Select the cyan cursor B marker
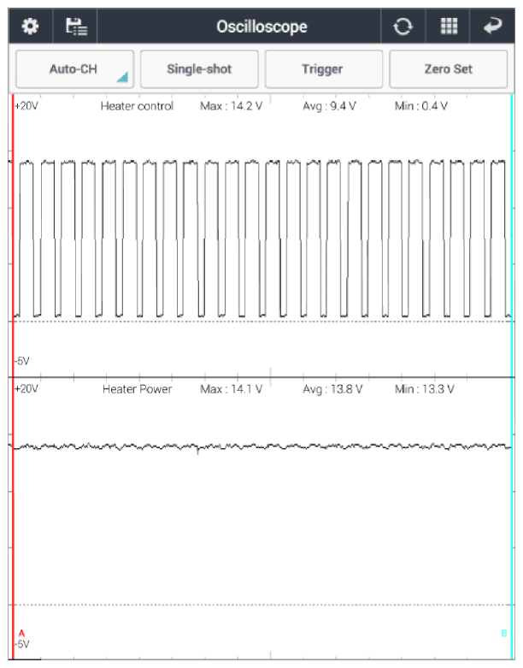Viewport: 523px width, 668px height. click(x=503, y=633)
